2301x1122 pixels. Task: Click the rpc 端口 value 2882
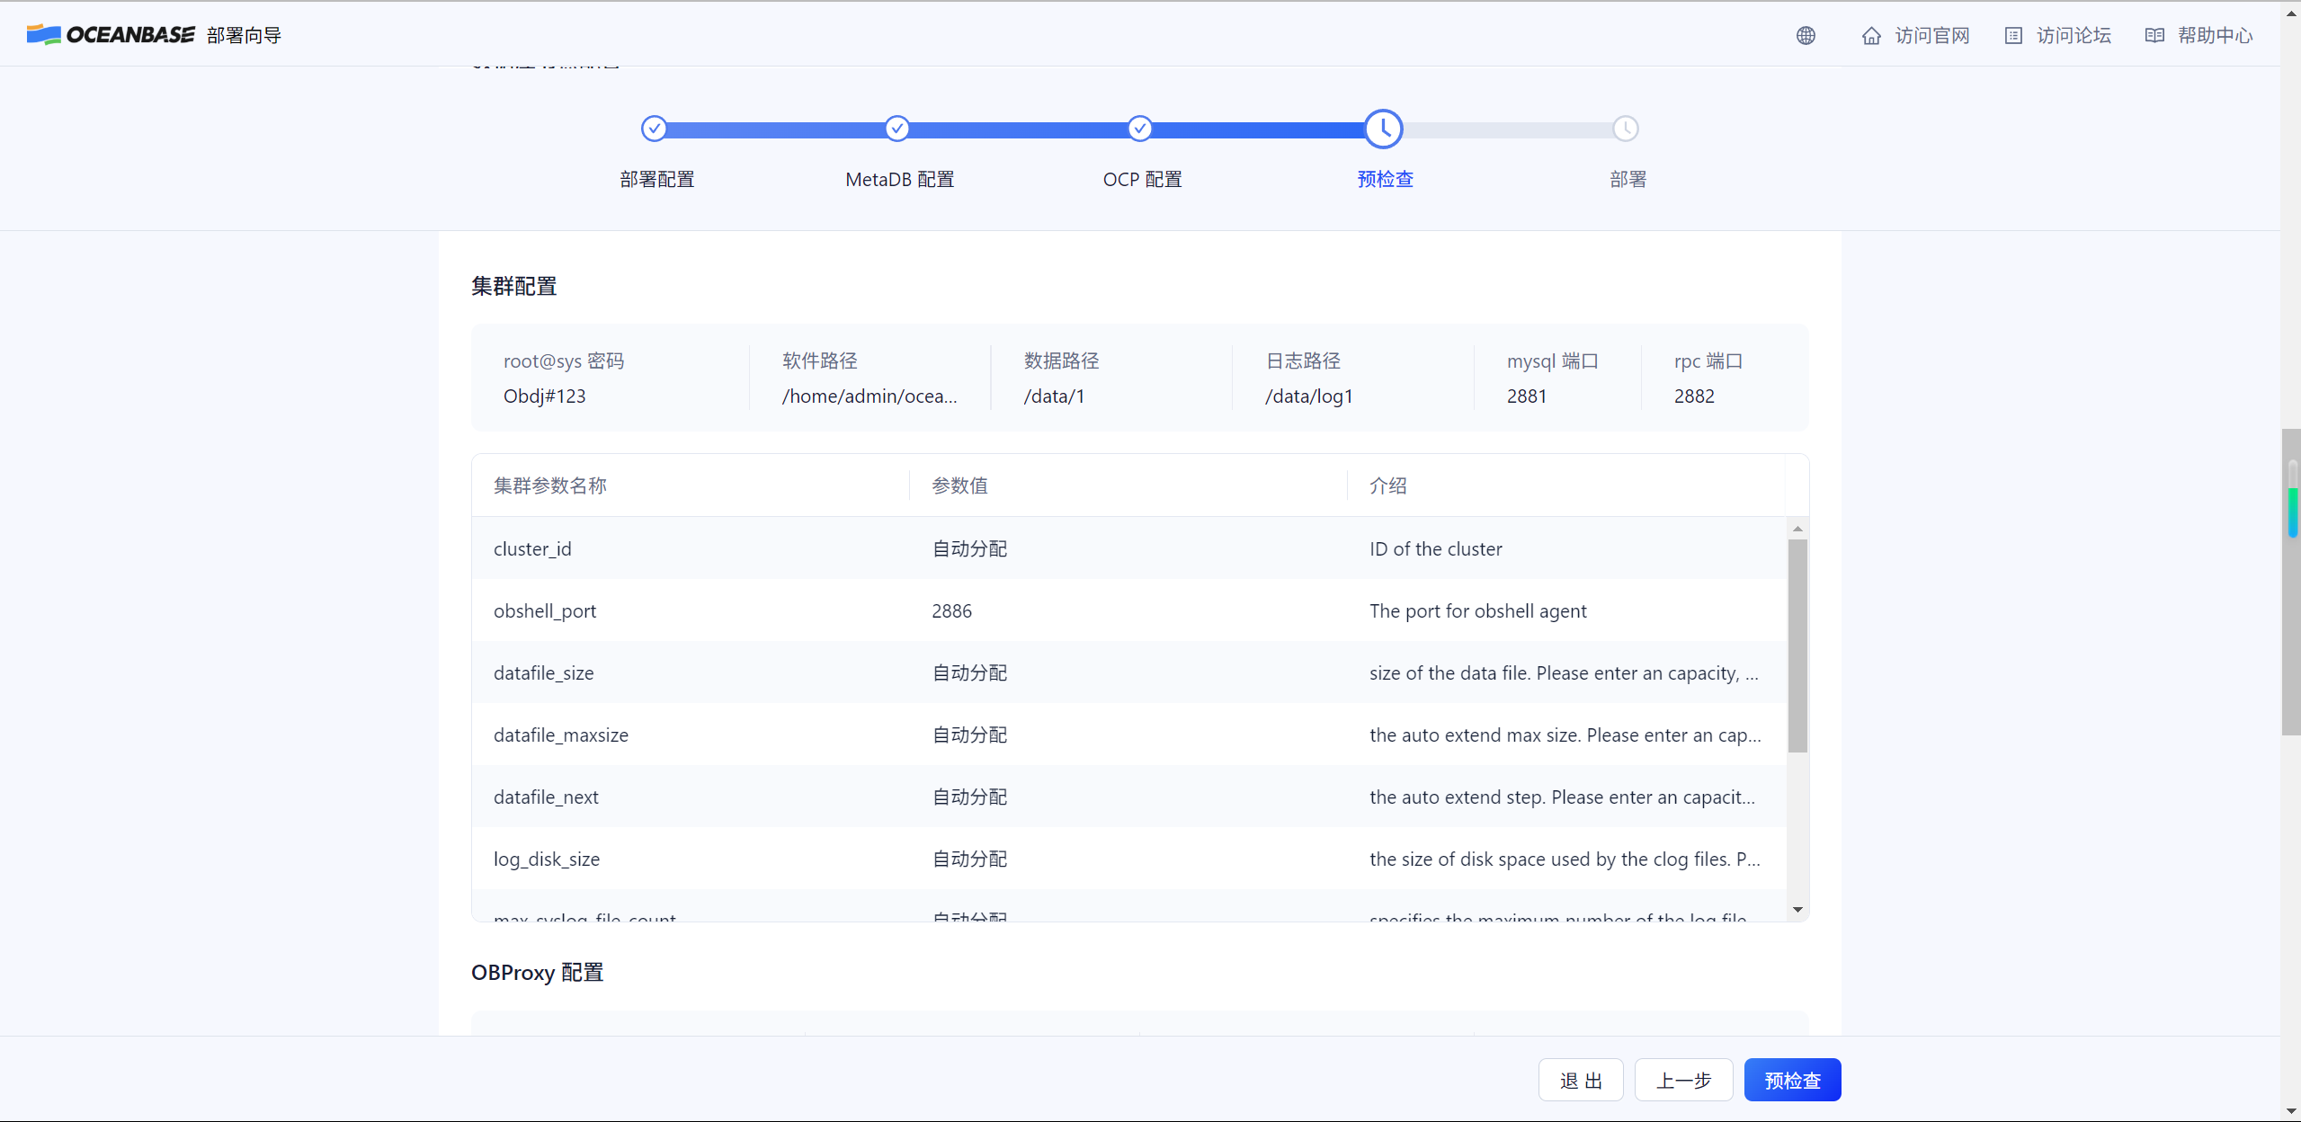[1694, 396]
